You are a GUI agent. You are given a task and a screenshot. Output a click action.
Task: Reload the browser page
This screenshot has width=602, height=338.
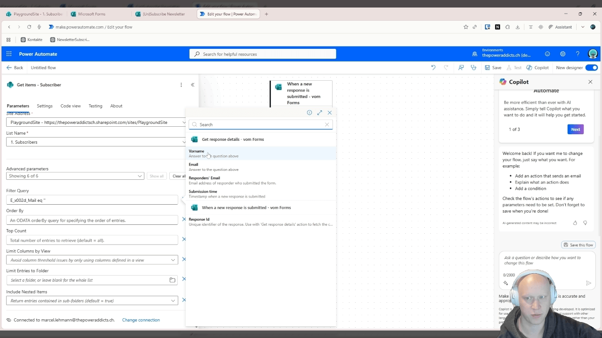click(x=29, y=27)
